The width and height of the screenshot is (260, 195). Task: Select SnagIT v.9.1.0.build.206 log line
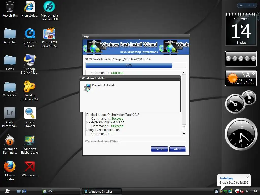[x=103, y=130]
